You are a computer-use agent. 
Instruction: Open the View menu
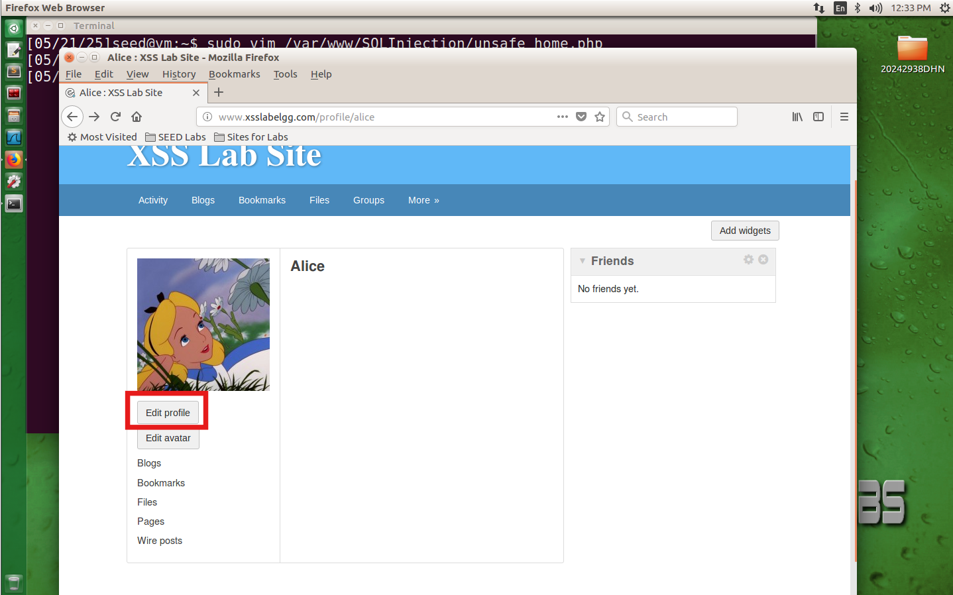(137, 74)
